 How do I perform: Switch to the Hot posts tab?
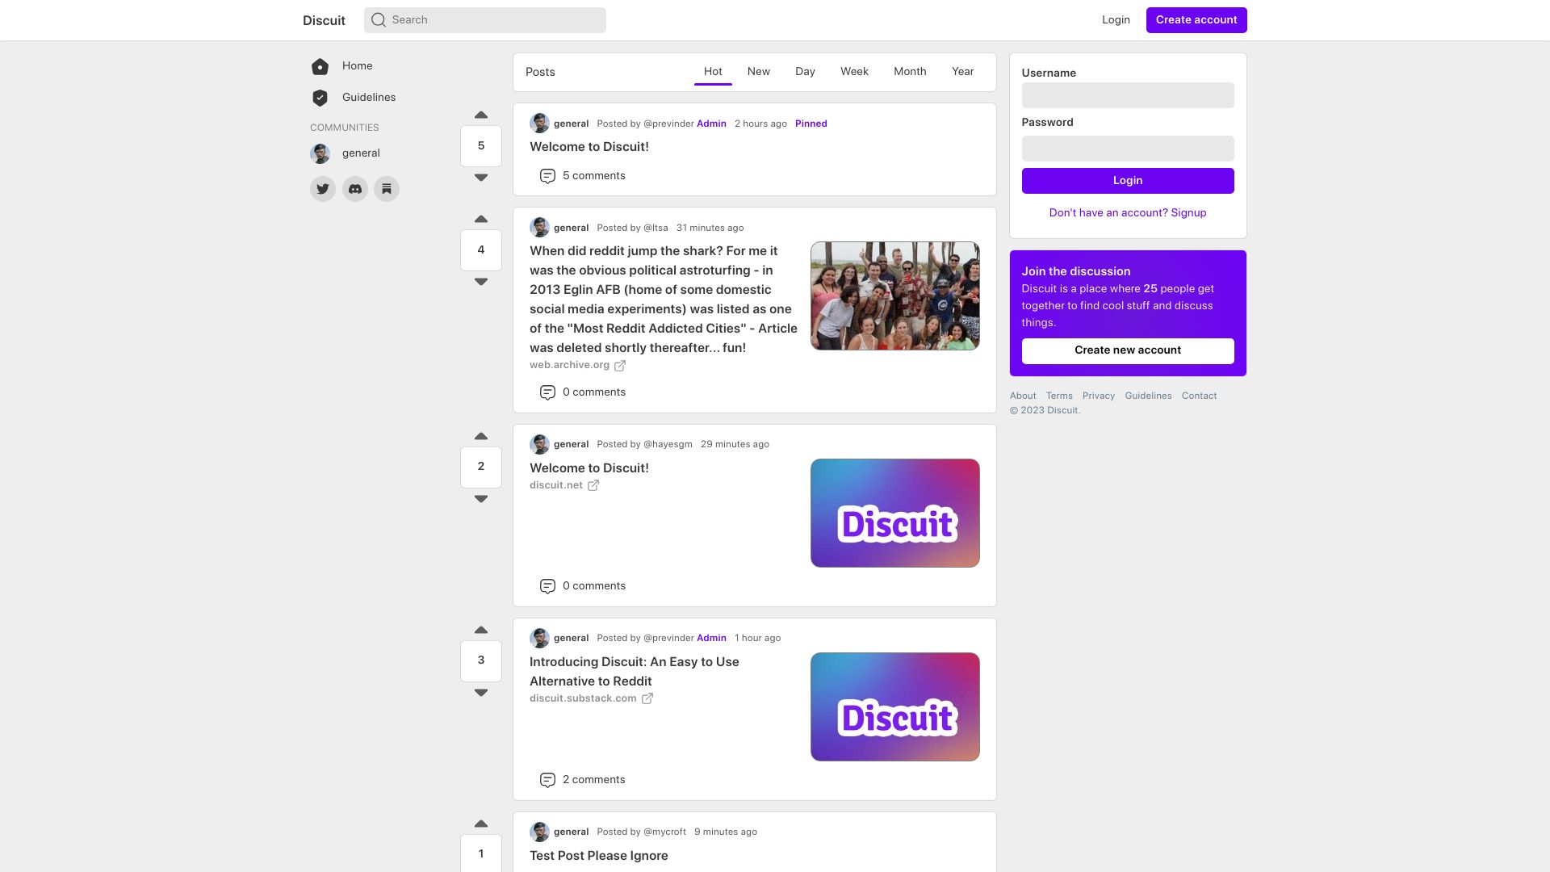[x=713, y=72]
